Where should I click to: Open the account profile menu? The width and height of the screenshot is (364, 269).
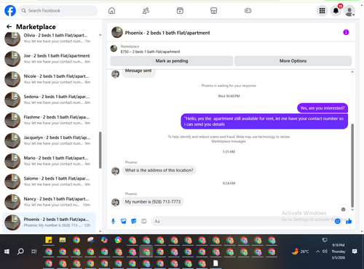[x=349, y=11]
